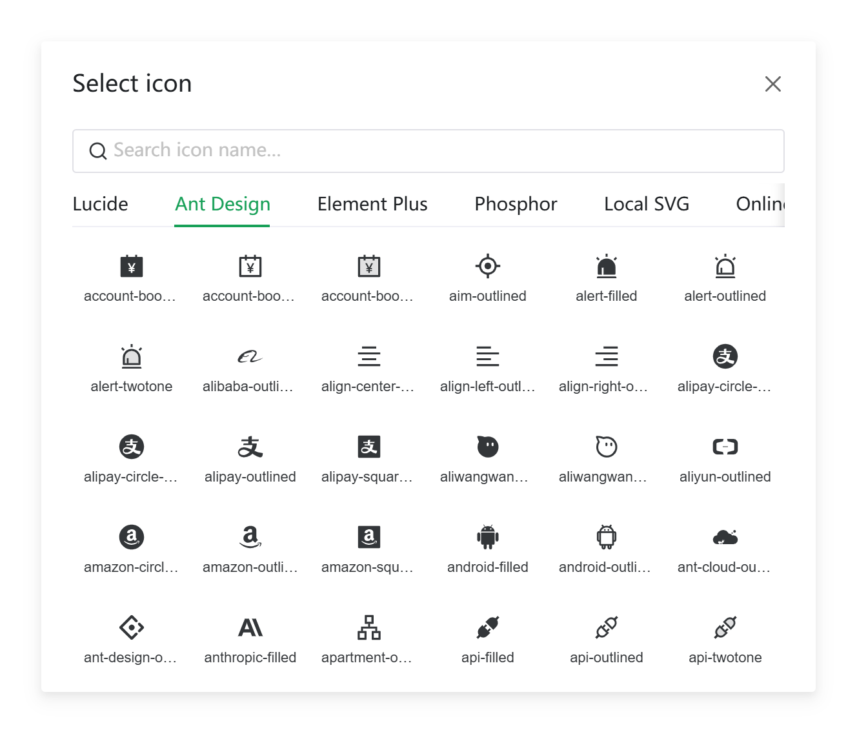Select the api-filled plug icon
857x732 pixels.
click(488, 627)
